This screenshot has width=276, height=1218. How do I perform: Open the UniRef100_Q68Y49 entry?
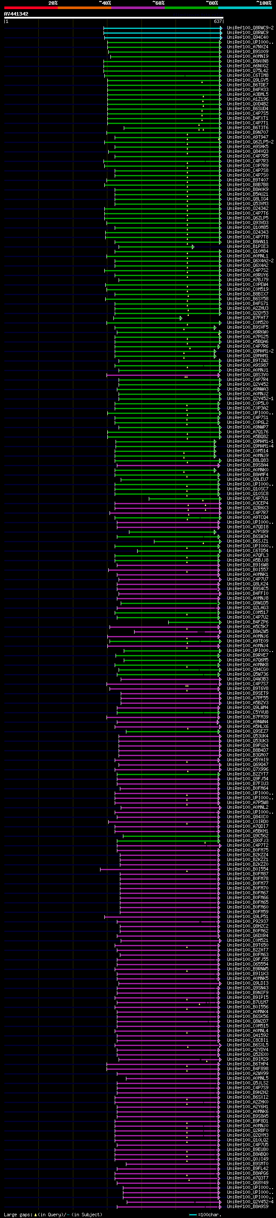(x=247, y=1183)
